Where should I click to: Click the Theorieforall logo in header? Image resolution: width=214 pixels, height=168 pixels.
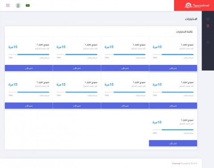(197, 5)
